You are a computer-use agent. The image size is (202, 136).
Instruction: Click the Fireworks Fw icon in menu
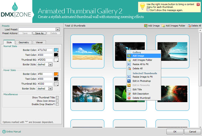coord(129,85)
